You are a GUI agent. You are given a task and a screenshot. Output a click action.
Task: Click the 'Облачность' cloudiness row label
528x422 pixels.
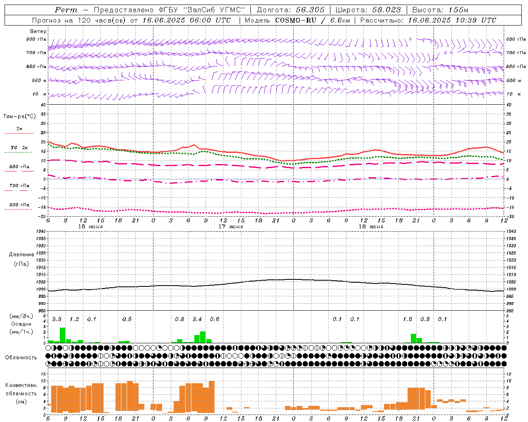[21, 358]
